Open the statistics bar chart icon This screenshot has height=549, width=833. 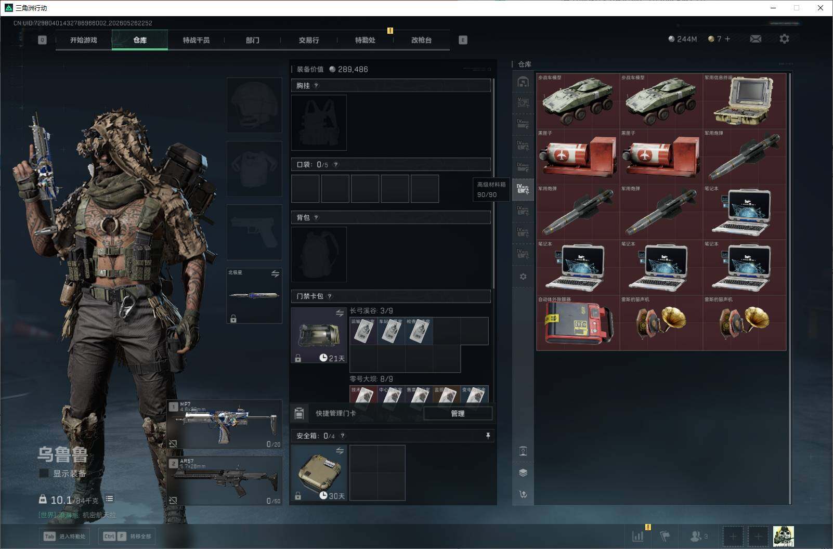point(638,536)
